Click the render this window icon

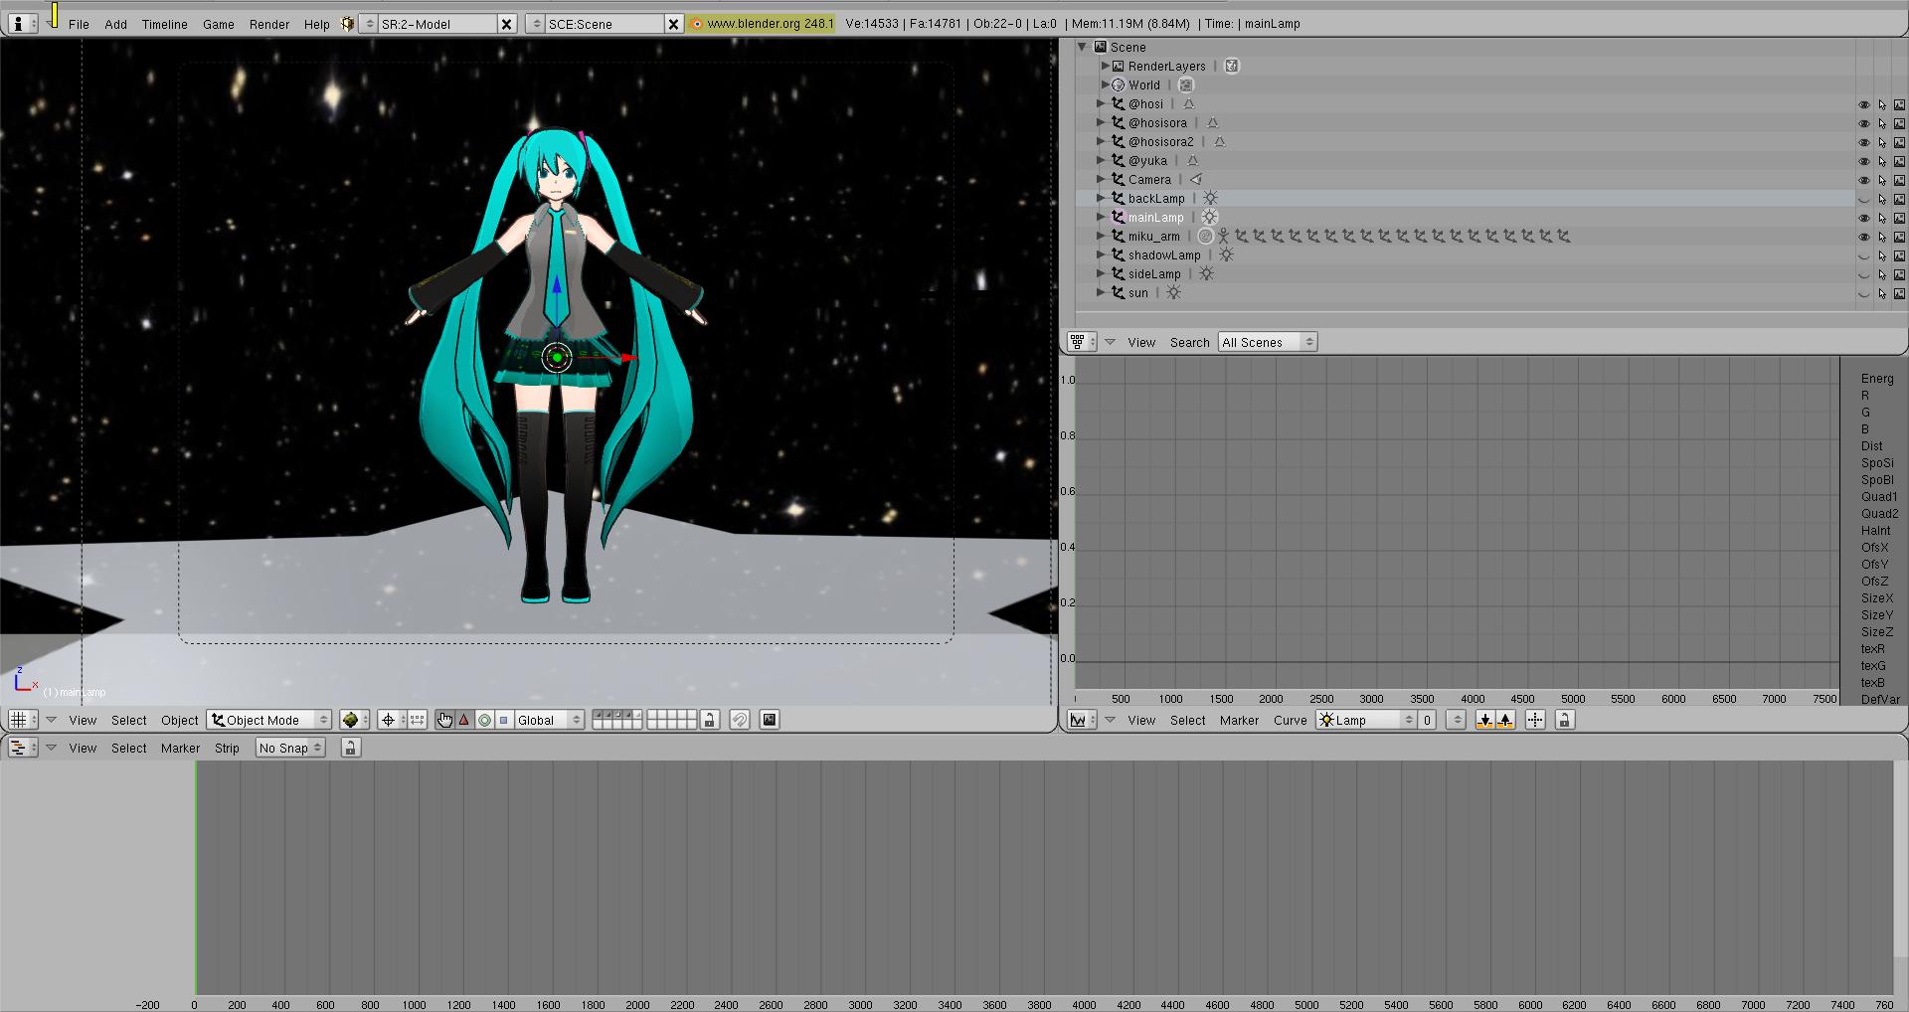point(770,720)
